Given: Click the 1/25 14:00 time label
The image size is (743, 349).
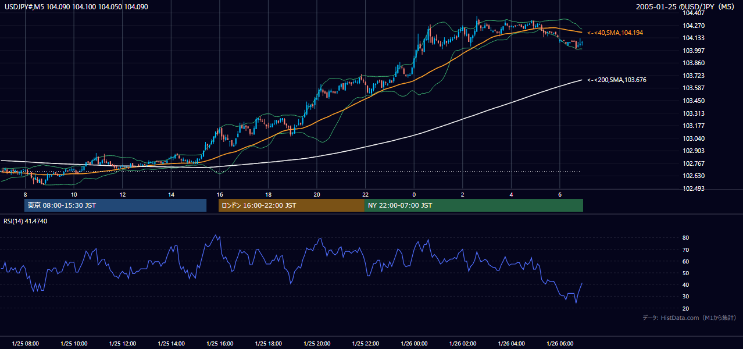Looking at the screenshot, I should [x=171, y=343].
